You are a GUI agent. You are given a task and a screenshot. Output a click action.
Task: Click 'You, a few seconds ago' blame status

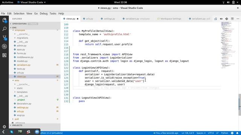click(x=166, y=133)
